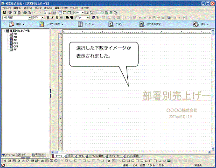Click the printer icon in the top toolbar
This screenshot has width=216, height=168.
[x=25, y=13]
